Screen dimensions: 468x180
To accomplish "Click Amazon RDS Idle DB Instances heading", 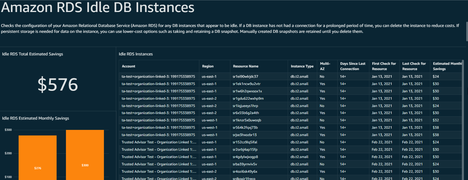I will (x=98, y=7).
